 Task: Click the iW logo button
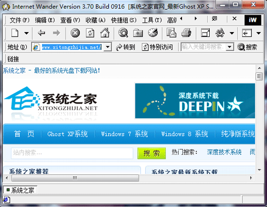pos(253,20)
